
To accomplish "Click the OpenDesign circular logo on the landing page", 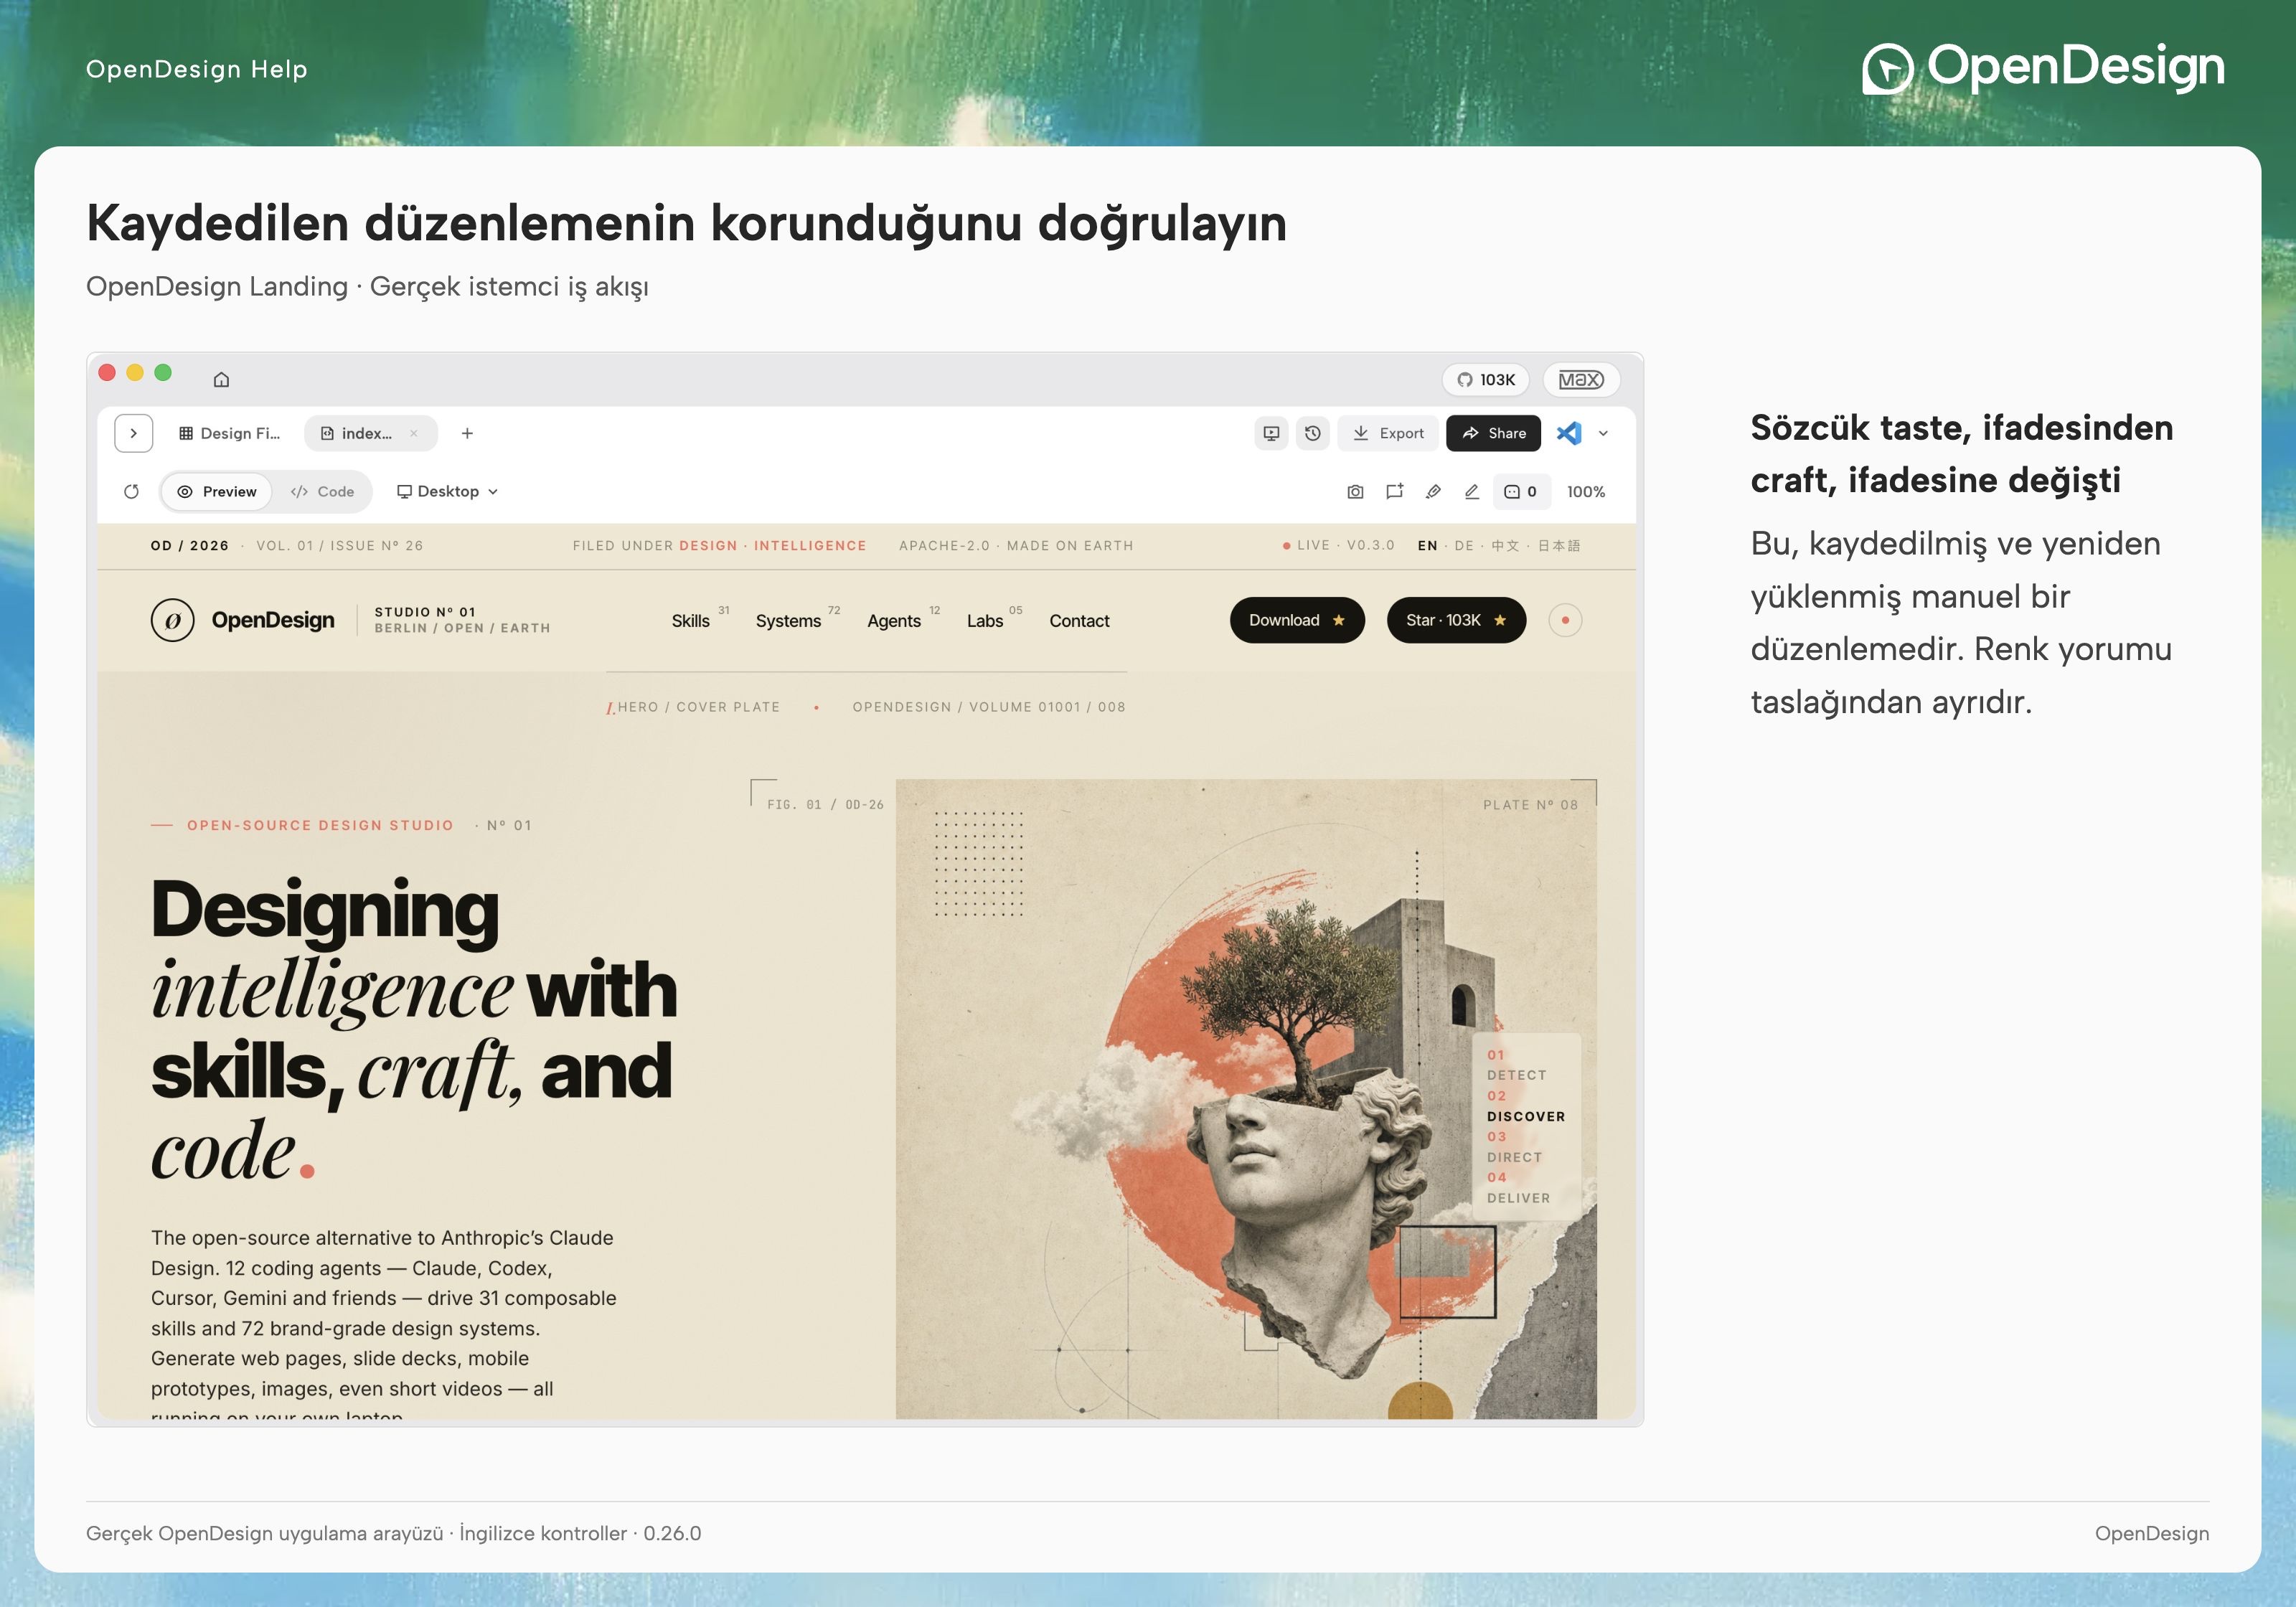I will (x=172, y=620).
